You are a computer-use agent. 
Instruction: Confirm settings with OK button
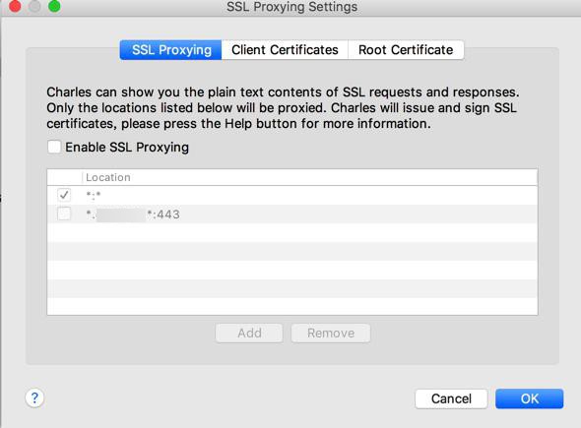(x=530, y=398)
